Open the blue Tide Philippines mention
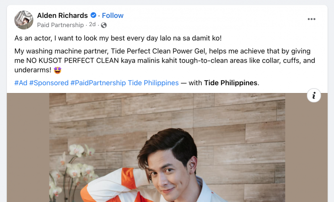This screenshot has width=334, height=202. point(153,83)
